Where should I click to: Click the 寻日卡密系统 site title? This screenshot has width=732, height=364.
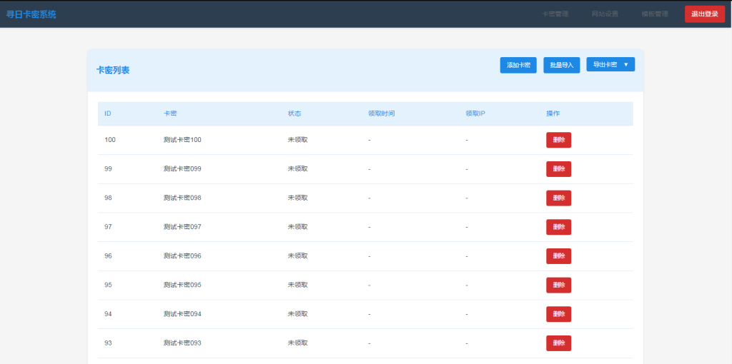coord(31,14)
